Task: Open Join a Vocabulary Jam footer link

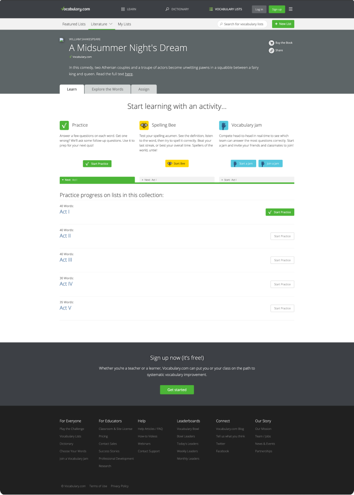Action: [74, 459]
